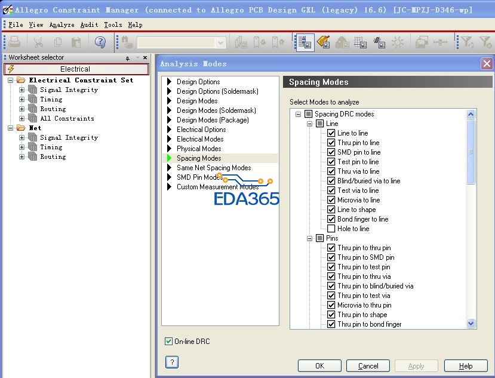Image resolution: width=495 pixels, height=378 pixels.
Task: Collapse the Line group in modes tree
Action: (x=309, y=124)
